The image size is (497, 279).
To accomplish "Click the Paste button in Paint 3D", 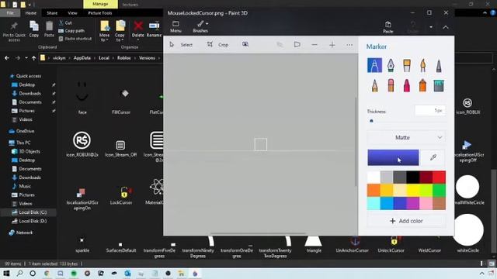I will coord(388,27).
